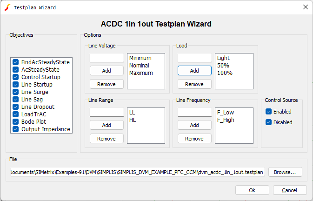Toggle Output Impedance objective checkbox
Image resolution: width=313 pixels, height=201 pixels.
coord(16,129)
